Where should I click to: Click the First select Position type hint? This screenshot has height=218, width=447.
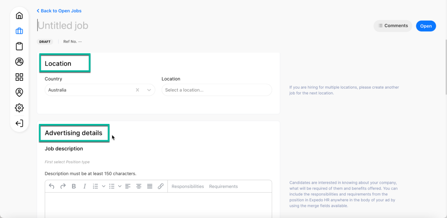tap(67, 162)
